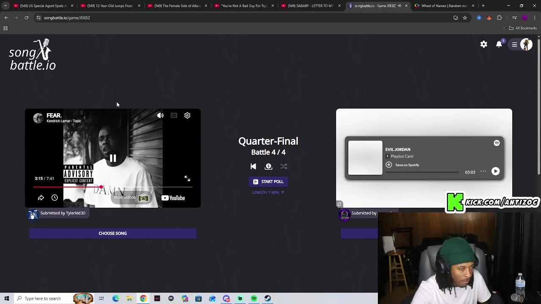
Task: Seek on the YouTube progress bar
Action: (113, 187)
